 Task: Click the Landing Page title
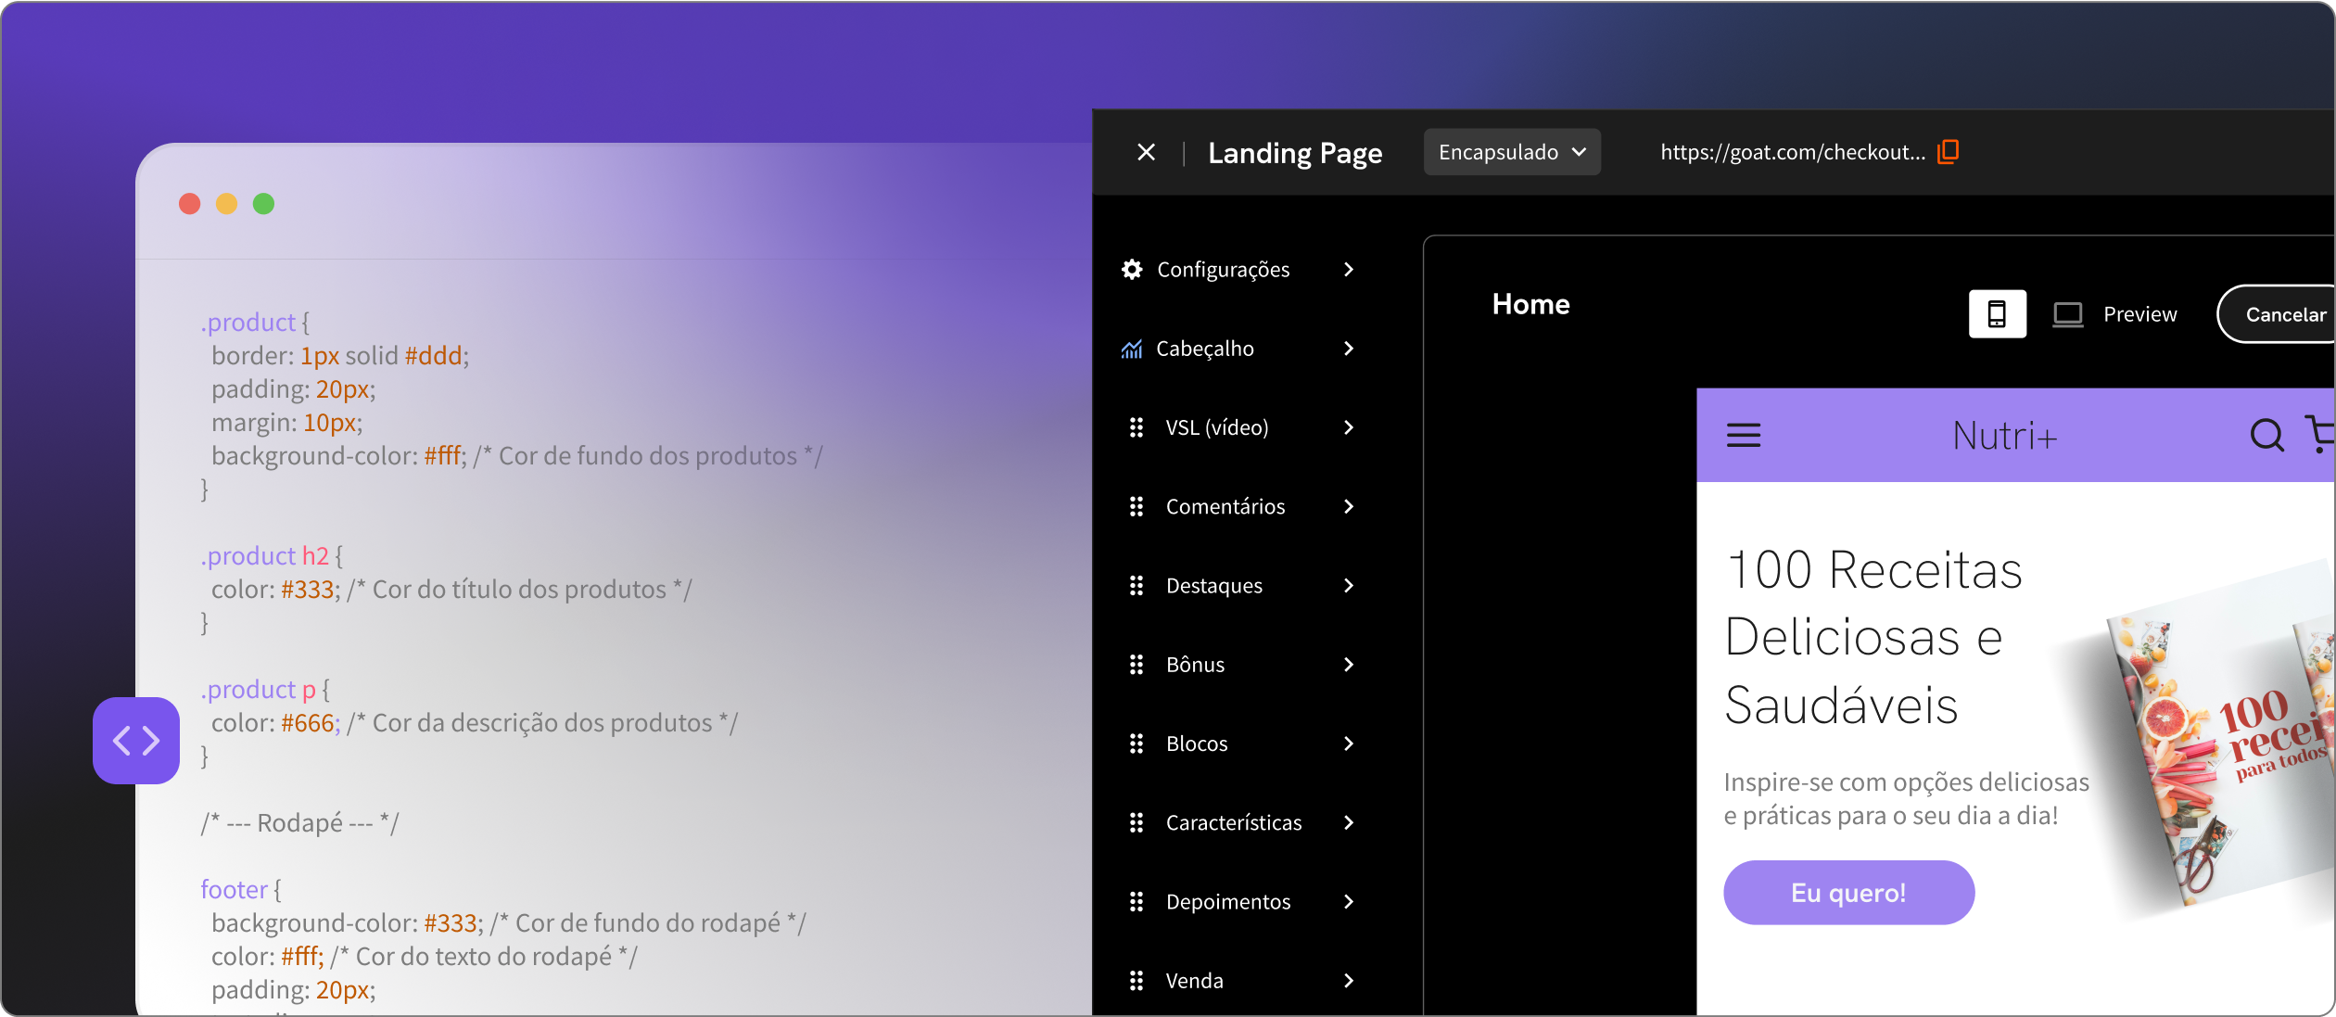(x=1295, y=153)
